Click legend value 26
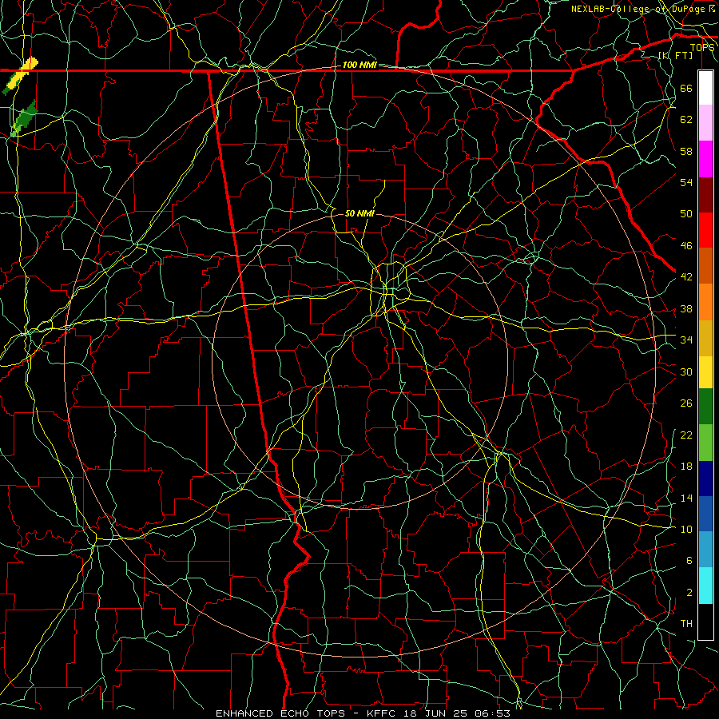 686,403
